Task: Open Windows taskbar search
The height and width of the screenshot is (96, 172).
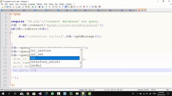Action: click(x=9, y=94)
